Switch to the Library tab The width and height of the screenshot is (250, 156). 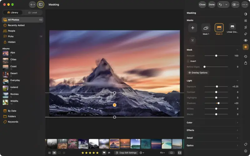tap(13, 12)
